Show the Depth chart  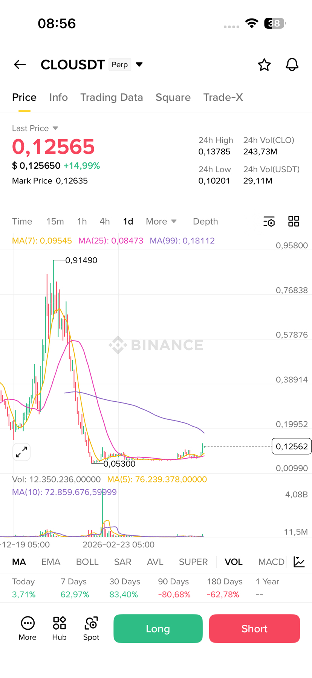point(205,221)
